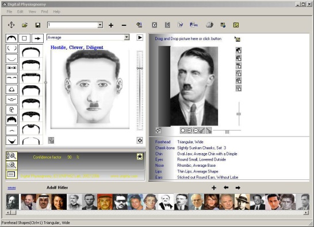Viewport: 314px width, 227px height.
Task: Click the move/pan arrows toolbar icon
Action: (12, 25)
